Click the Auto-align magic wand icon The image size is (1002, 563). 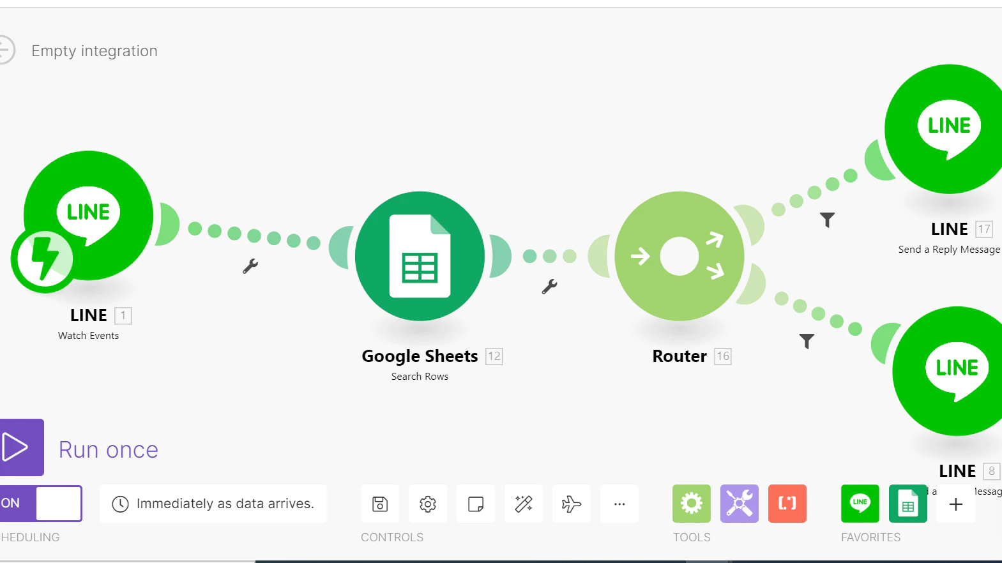(x=524, y=504)
